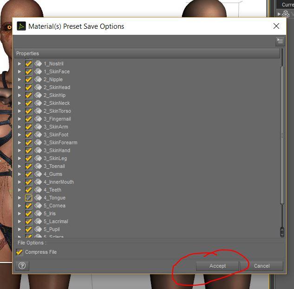Click the material icon beside 4_Teeth
Image resolution: width=294 pixels, height=289 pixels.
pyautogui.click(x=38, y=190)
